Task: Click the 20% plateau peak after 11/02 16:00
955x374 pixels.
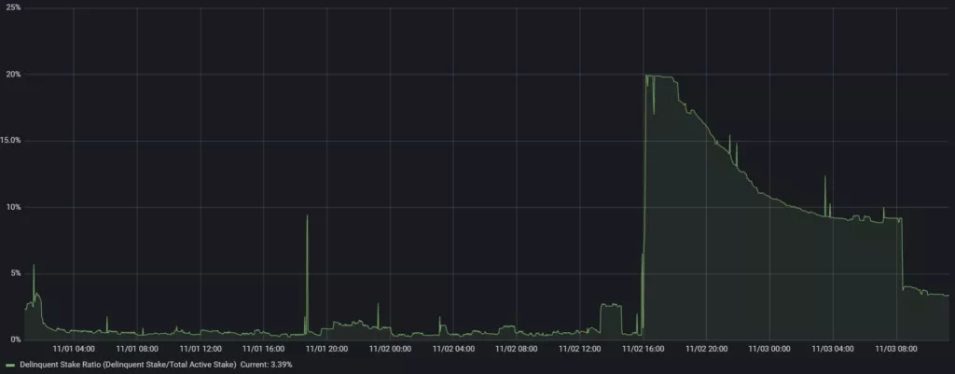Action: tap(657, 76)
